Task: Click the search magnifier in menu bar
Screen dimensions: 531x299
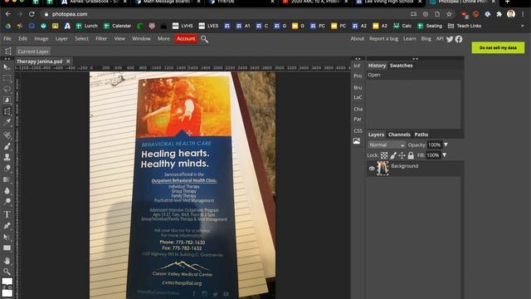Action: point(205,39)
